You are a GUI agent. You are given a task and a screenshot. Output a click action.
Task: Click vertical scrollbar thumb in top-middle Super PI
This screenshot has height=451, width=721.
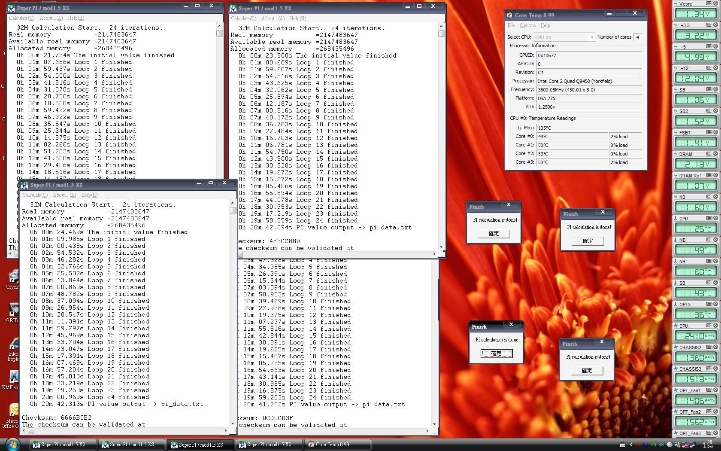click(x=442, y=34)
